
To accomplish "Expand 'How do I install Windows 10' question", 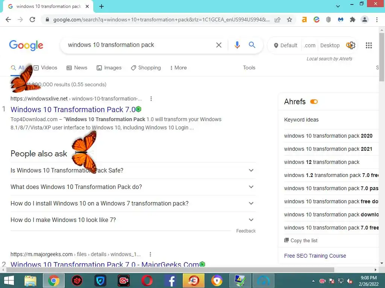I will tap(133, 204).
